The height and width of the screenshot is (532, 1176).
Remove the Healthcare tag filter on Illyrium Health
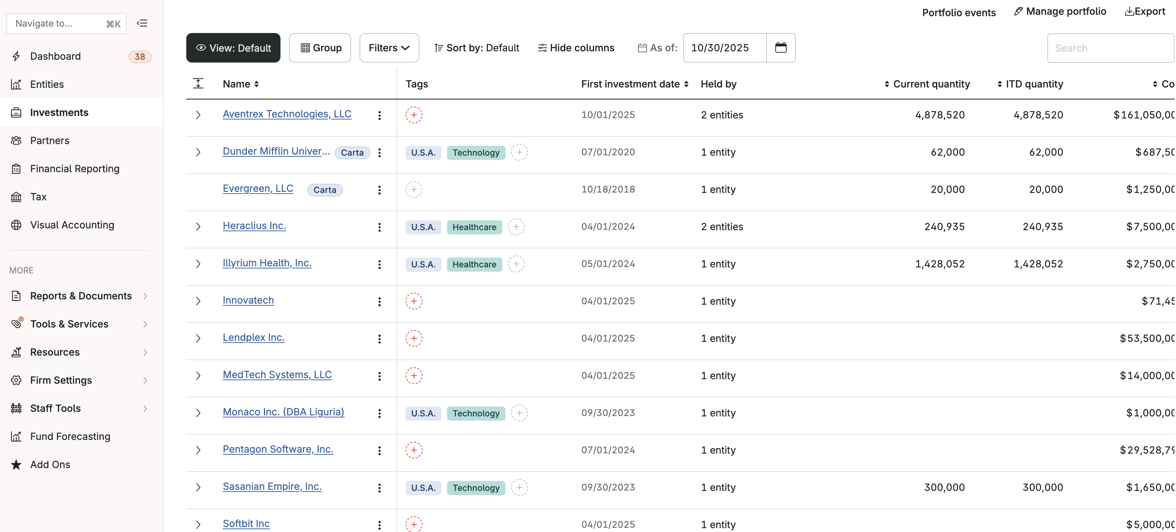tap(474, 264)
